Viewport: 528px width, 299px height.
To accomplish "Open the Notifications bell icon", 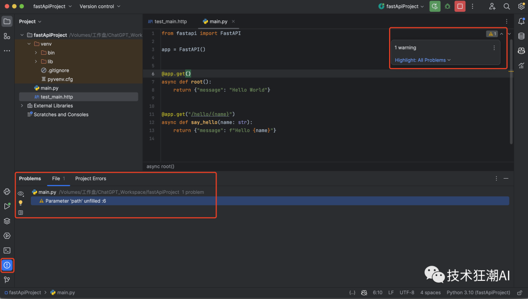I will (521, 22).
